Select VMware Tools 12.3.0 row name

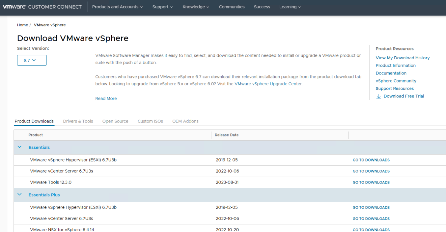coord(51,182)
